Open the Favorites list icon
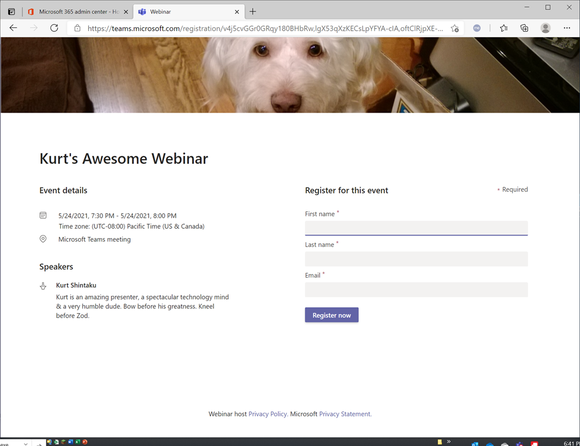Screen dimensions: 580x446 [503, 28]
